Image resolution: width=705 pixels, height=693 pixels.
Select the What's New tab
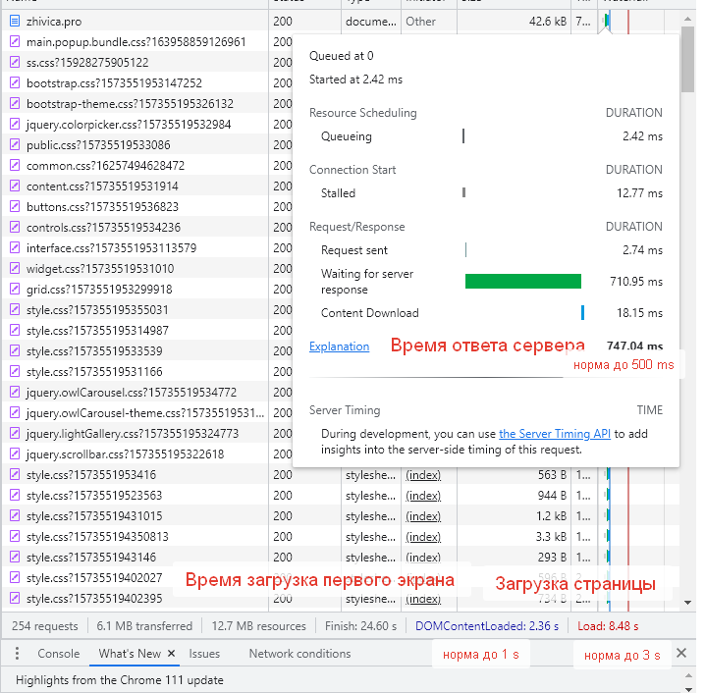click(x=130, y=654)
